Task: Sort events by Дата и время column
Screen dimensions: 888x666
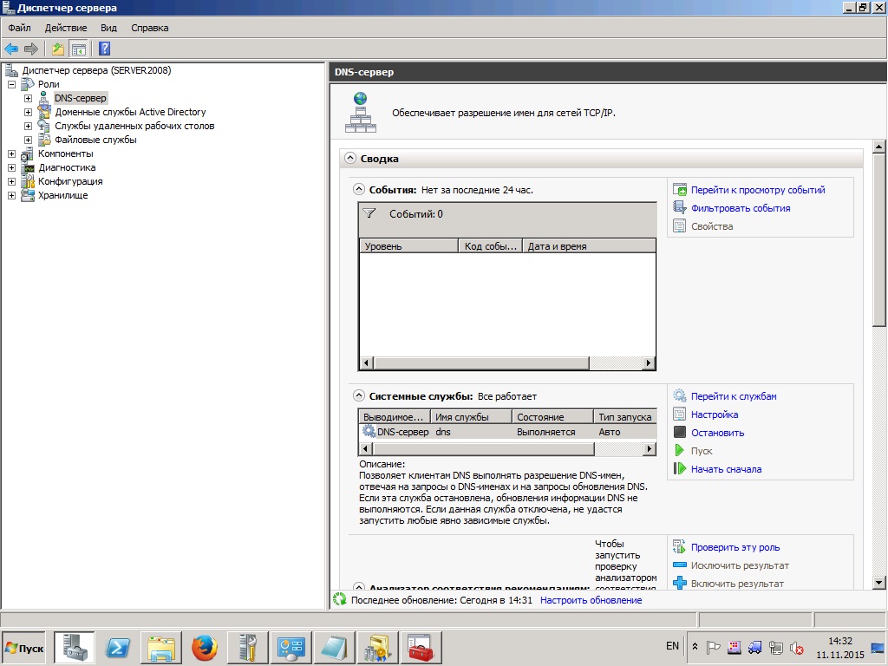Action: click(x=589, y=245)
